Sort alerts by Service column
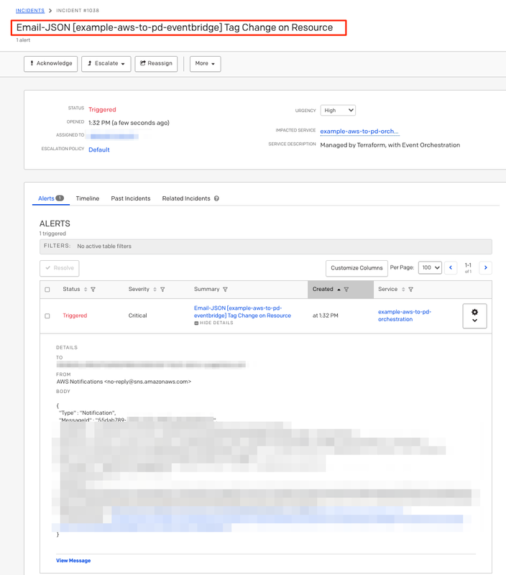The image size is (506, 575). click(x=403, y=290)
